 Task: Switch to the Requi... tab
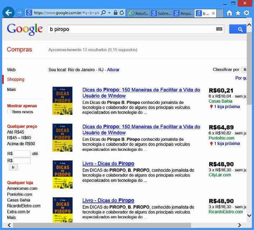[x=183, y=13]
